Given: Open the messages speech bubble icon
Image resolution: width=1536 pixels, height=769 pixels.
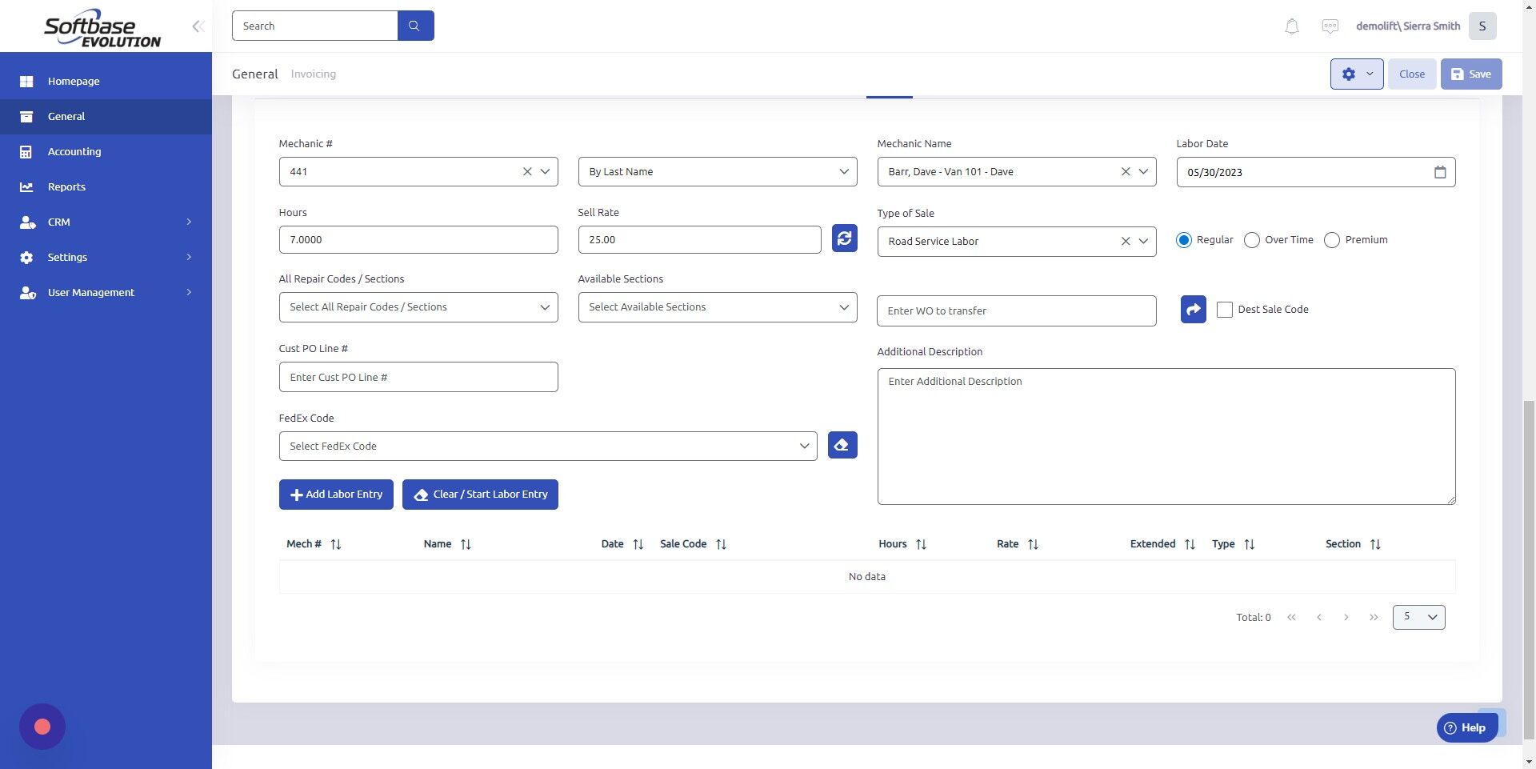Looking at the screenshot, I should pyautogui.click(x=1330, y=26).
